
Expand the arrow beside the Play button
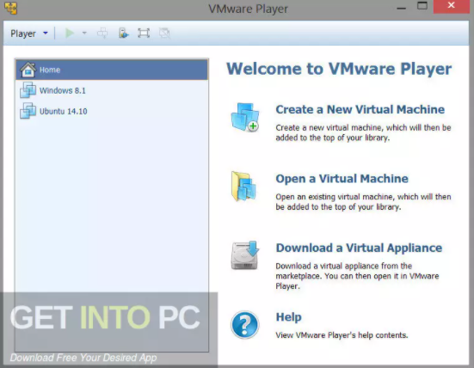(x=84, y=33)
